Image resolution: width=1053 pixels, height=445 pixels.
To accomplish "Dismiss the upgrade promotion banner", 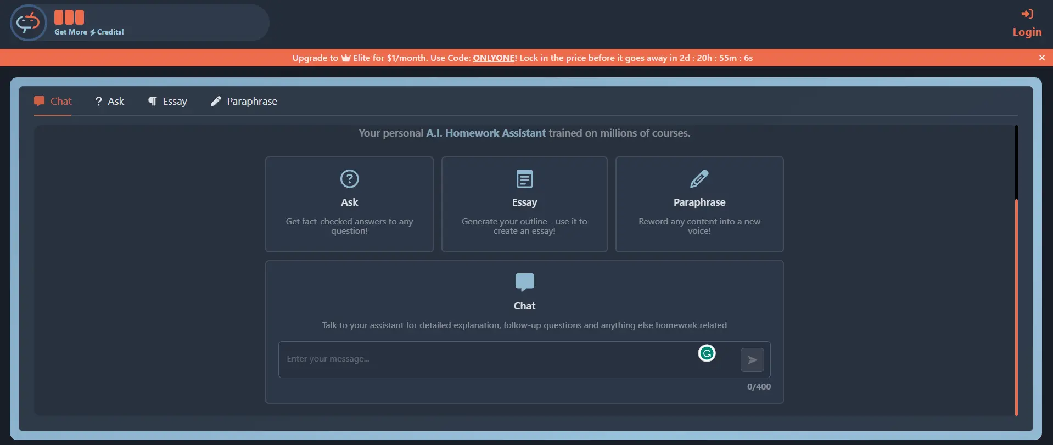I will (x=1041, y=58).
